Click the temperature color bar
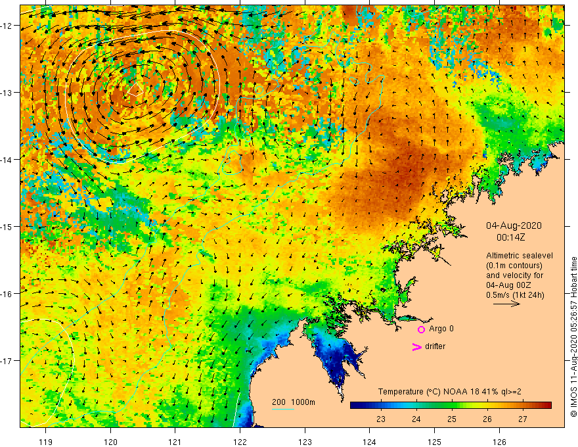Screen dimensions: 578x447 [451, 406]
